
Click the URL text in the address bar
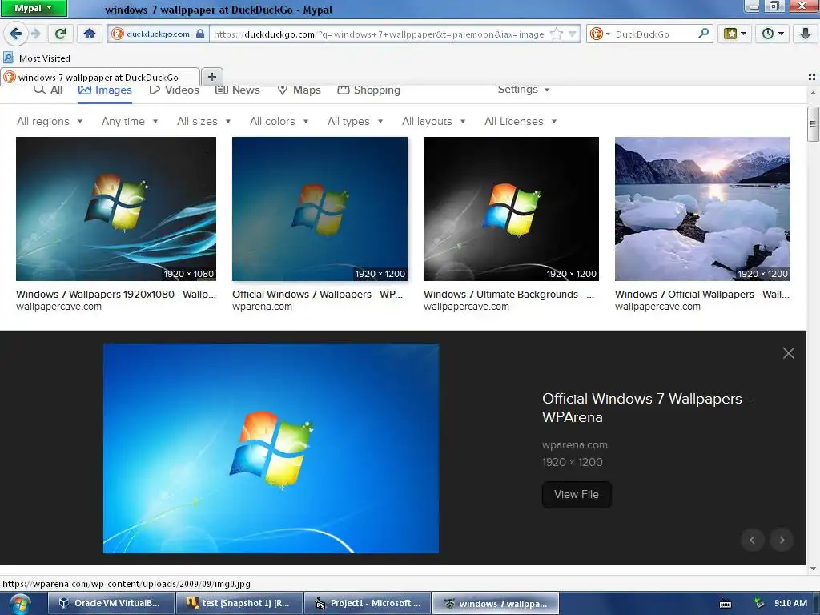click(379, 34)
